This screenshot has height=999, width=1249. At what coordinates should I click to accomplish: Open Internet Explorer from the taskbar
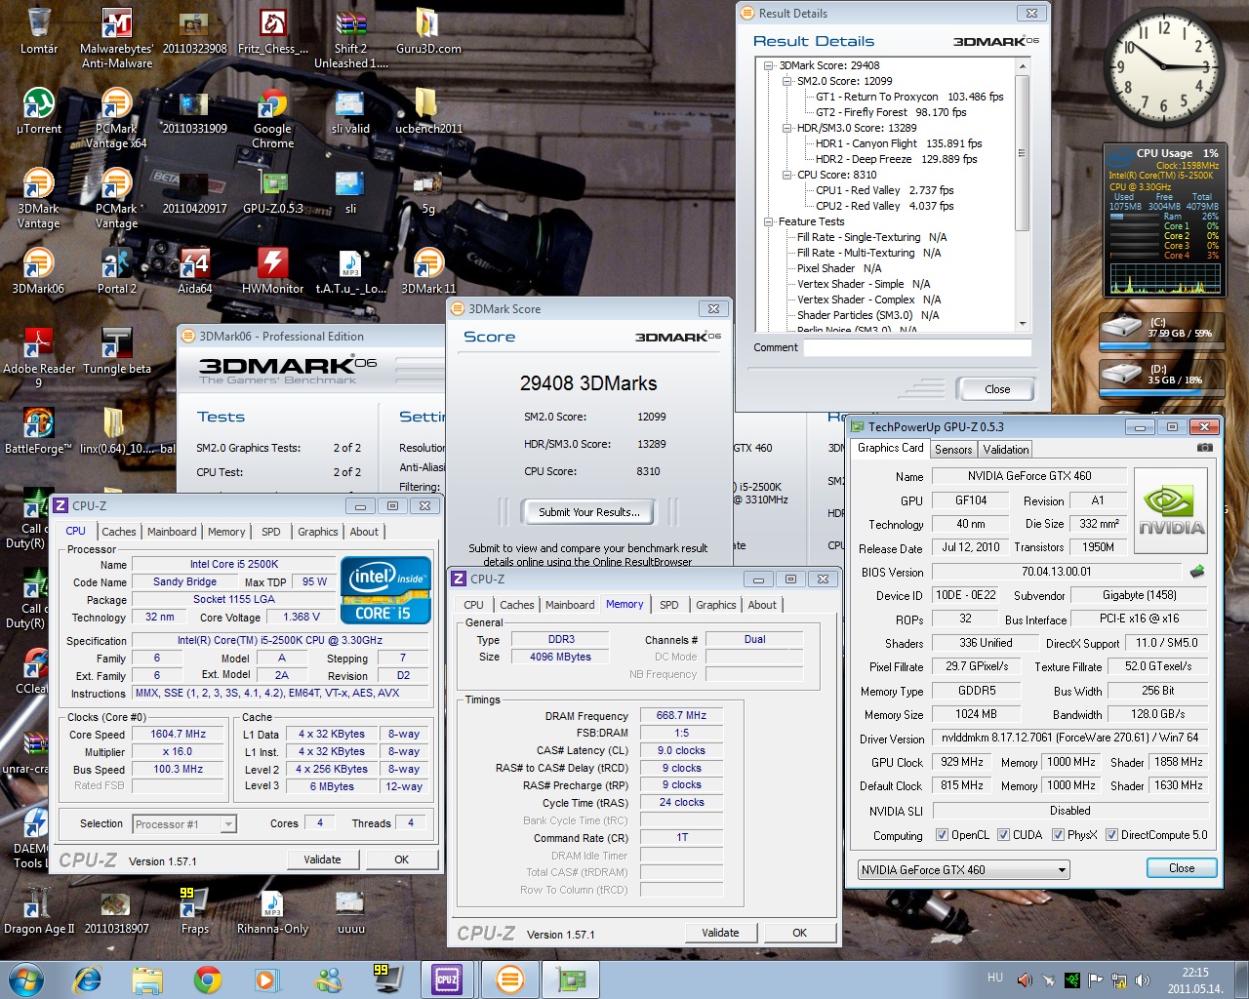coord(88,979)
